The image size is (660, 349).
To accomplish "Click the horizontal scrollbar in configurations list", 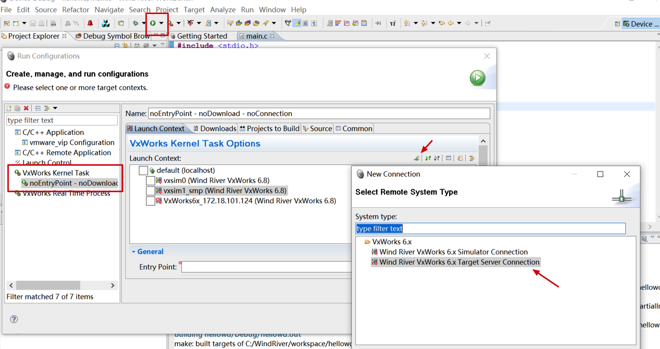I will [x=48, y=285].
